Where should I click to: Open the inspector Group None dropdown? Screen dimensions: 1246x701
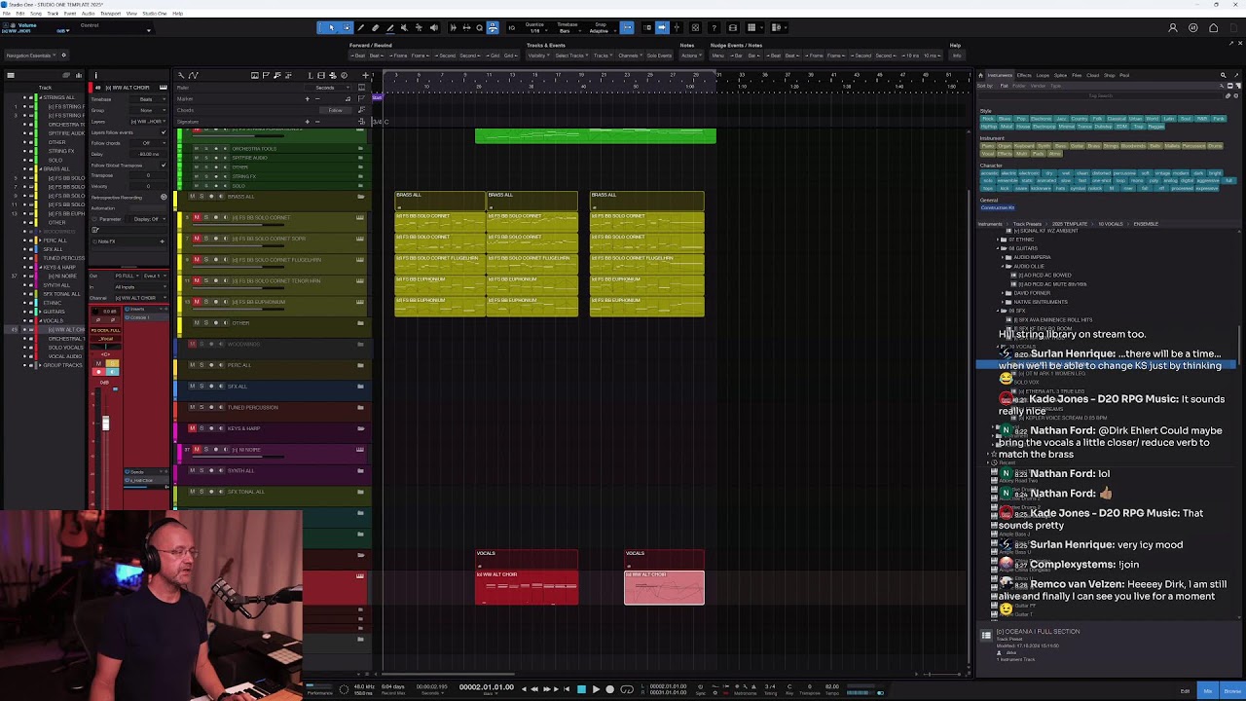tap(150, 110)
